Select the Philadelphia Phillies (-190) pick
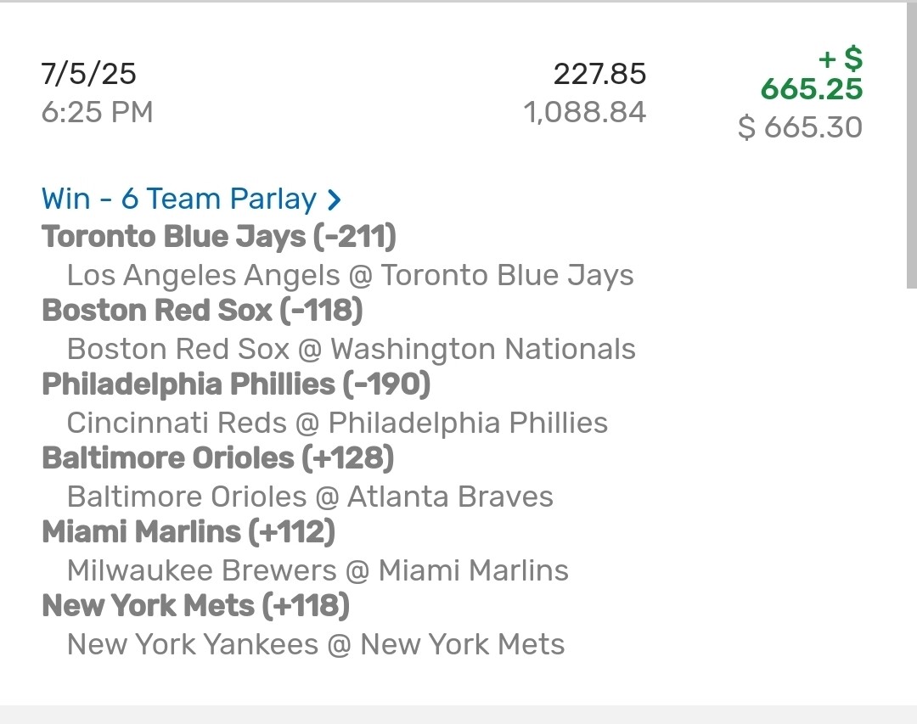This screenshot has height=724, width=917. pos(236,384)
